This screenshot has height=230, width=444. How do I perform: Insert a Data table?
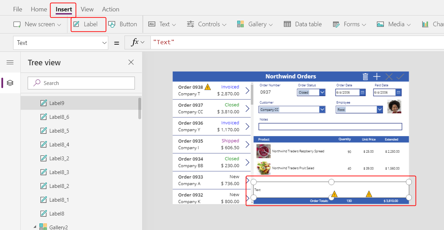click(x=303, y=24)
